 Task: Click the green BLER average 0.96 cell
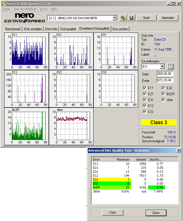tap(156, 187)
